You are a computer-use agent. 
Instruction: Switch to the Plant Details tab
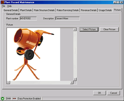click(x=26, y=10)
